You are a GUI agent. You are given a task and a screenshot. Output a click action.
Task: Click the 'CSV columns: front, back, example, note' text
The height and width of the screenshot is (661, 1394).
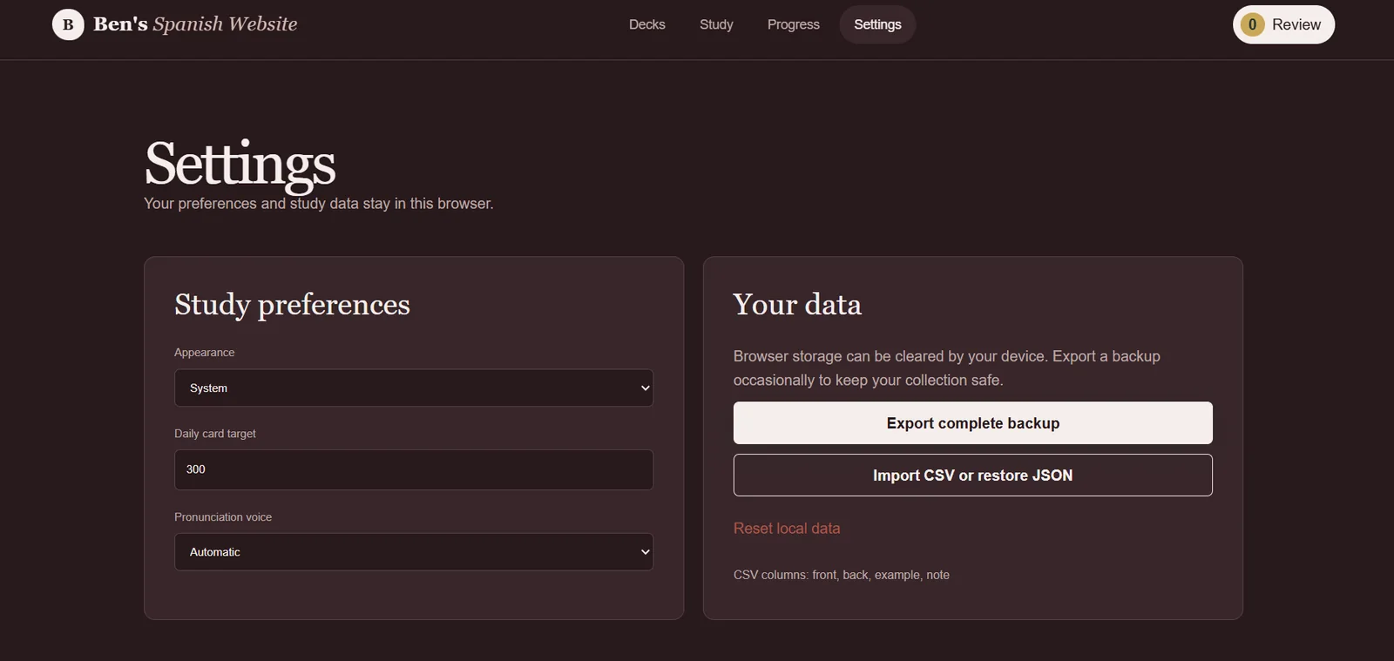[842, 575]
